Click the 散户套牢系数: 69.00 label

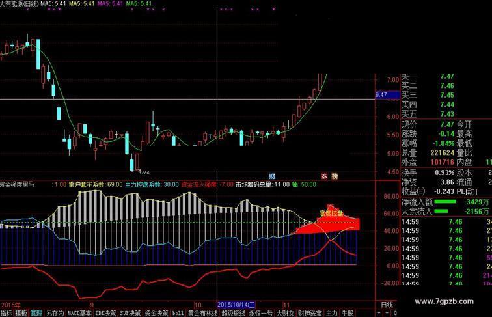[96, 184]
